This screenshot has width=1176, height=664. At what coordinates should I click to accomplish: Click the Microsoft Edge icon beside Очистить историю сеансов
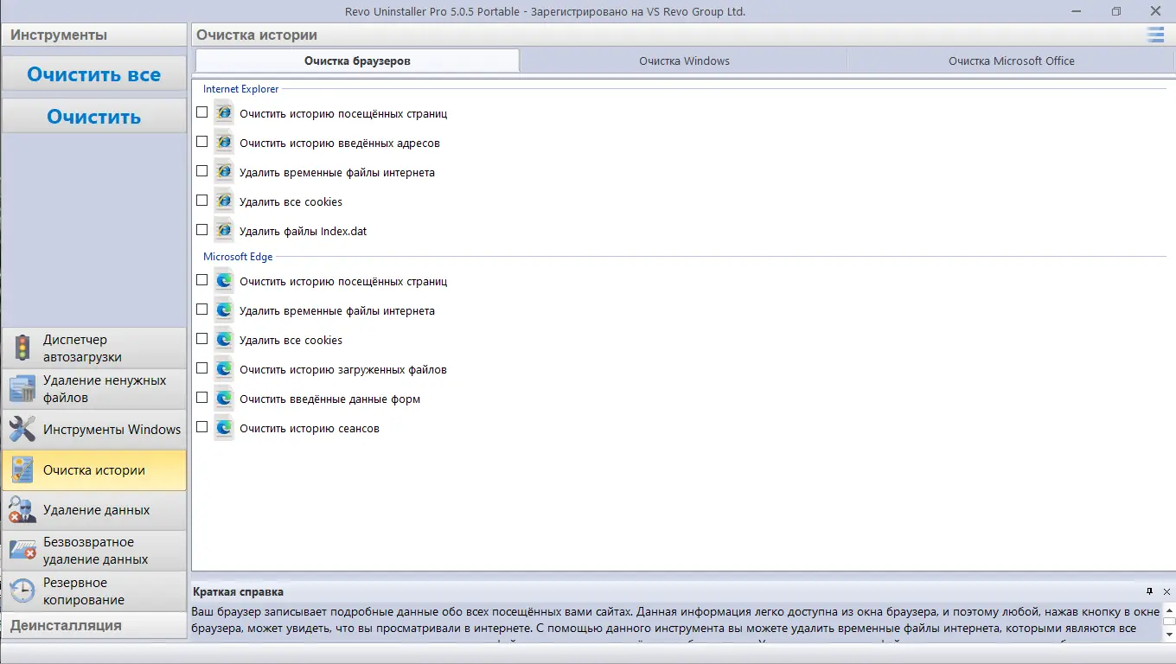tap(223, 427)
